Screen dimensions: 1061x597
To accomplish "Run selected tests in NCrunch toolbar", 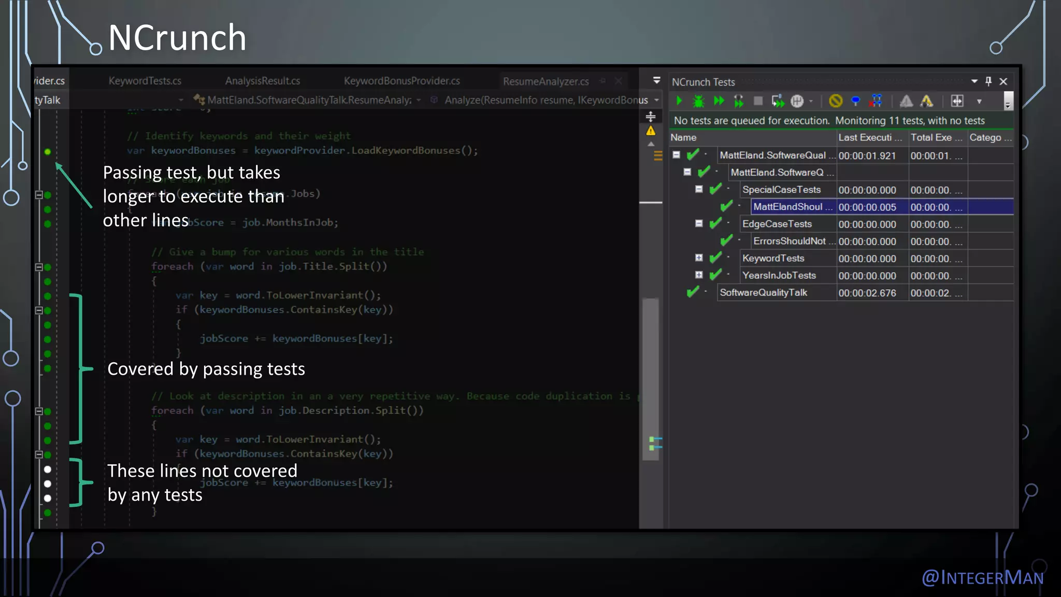I will pyautogui.click(x=679, y=101).
